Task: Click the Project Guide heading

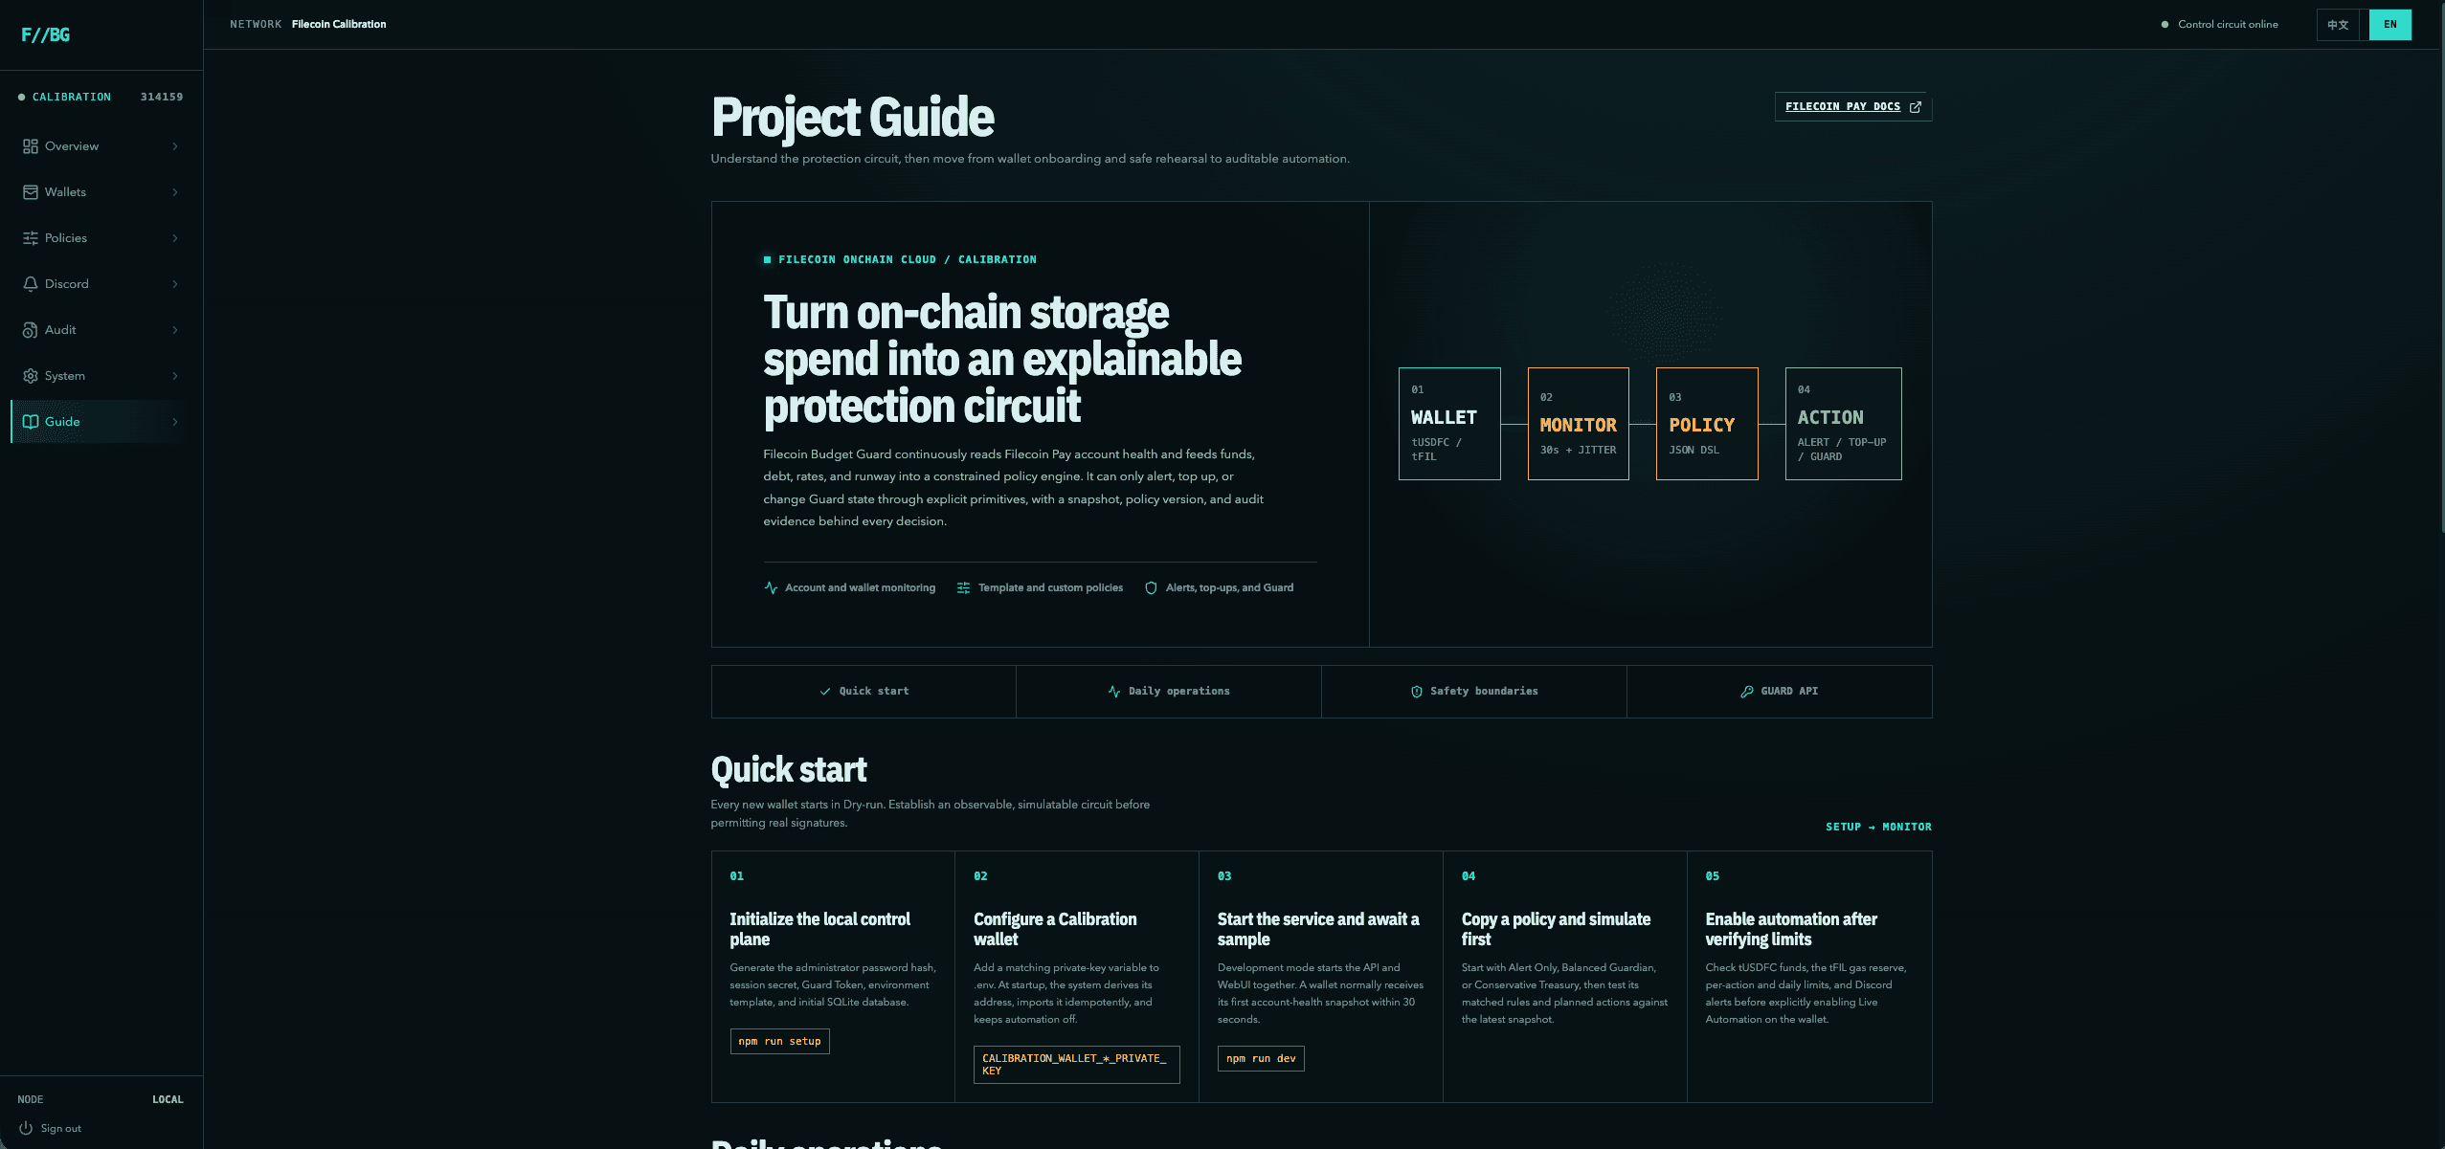Action: click(853, 118)
